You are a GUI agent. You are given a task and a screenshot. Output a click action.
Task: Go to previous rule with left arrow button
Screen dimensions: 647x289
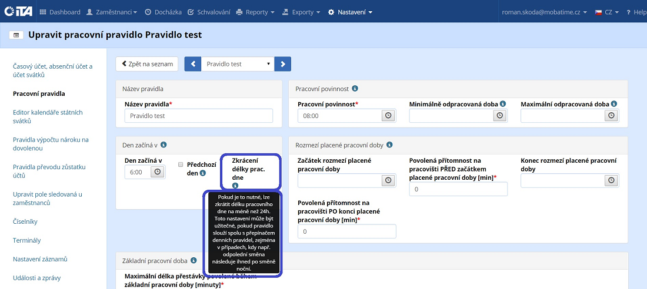pyautogui.click(x=193, y=64)
